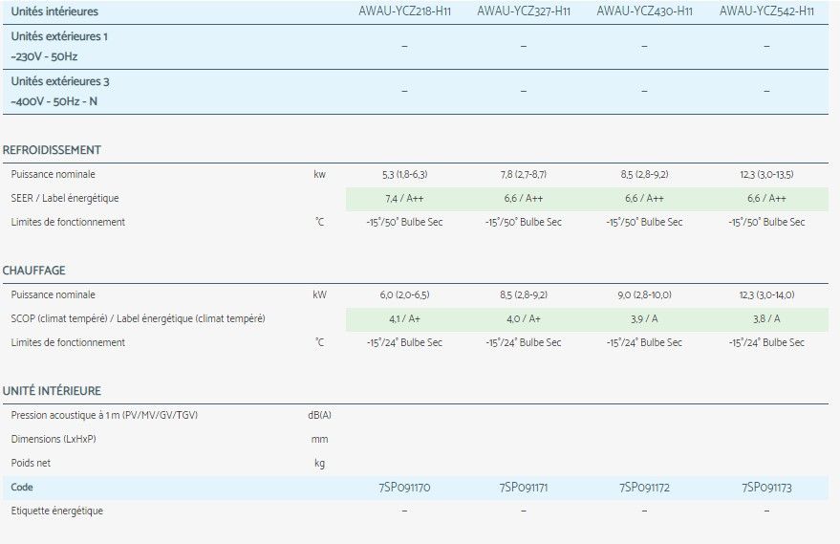
Task: Select the AWAU-YCZ327-H11 model header
Action: [x=524, y=11]
